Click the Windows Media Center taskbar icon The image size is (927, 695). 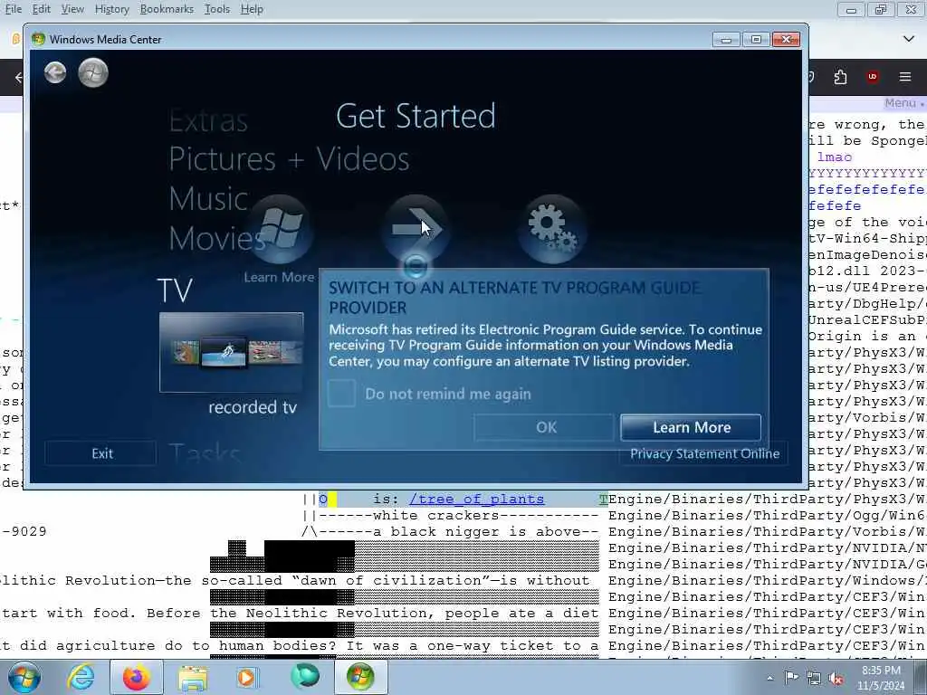pyautogui.click(x=360, y=677)
